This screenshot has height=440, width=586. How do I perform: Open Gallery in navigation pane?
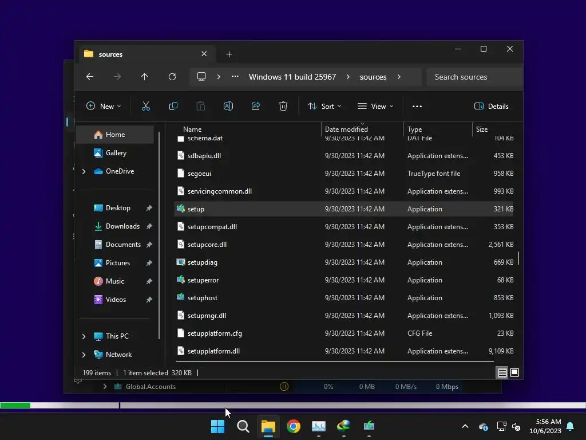coord(115,153)
